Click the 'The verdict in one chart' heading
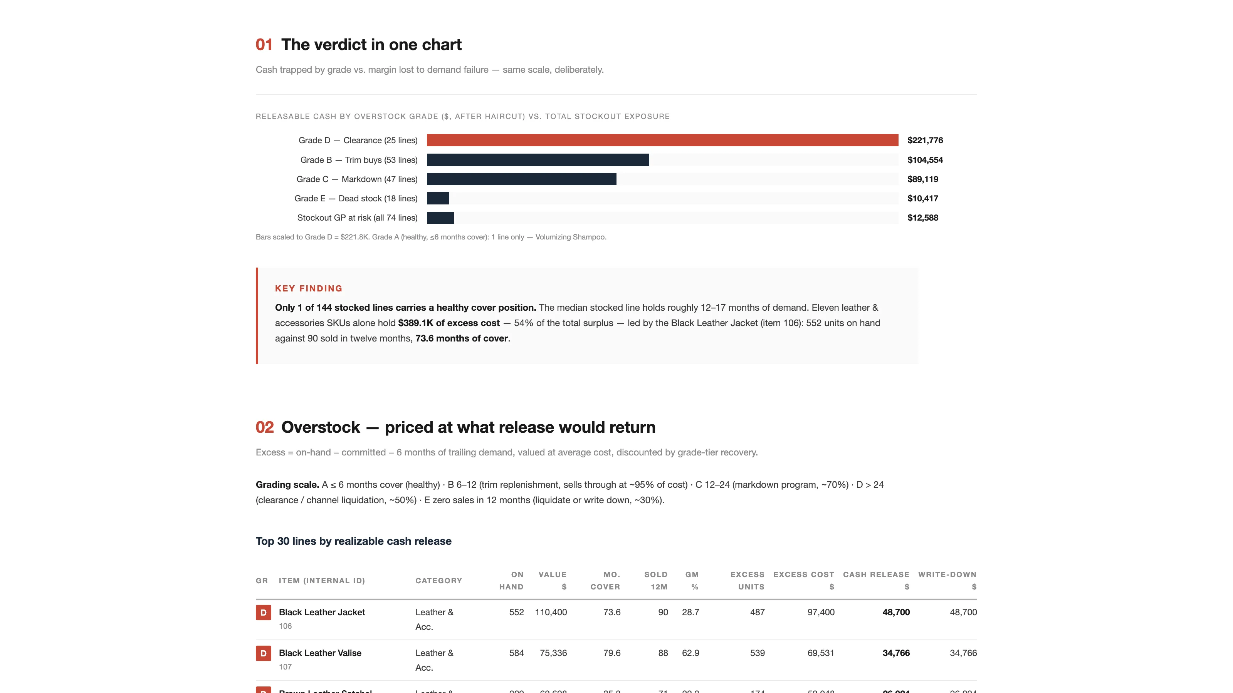 click(x=371, y=45)
